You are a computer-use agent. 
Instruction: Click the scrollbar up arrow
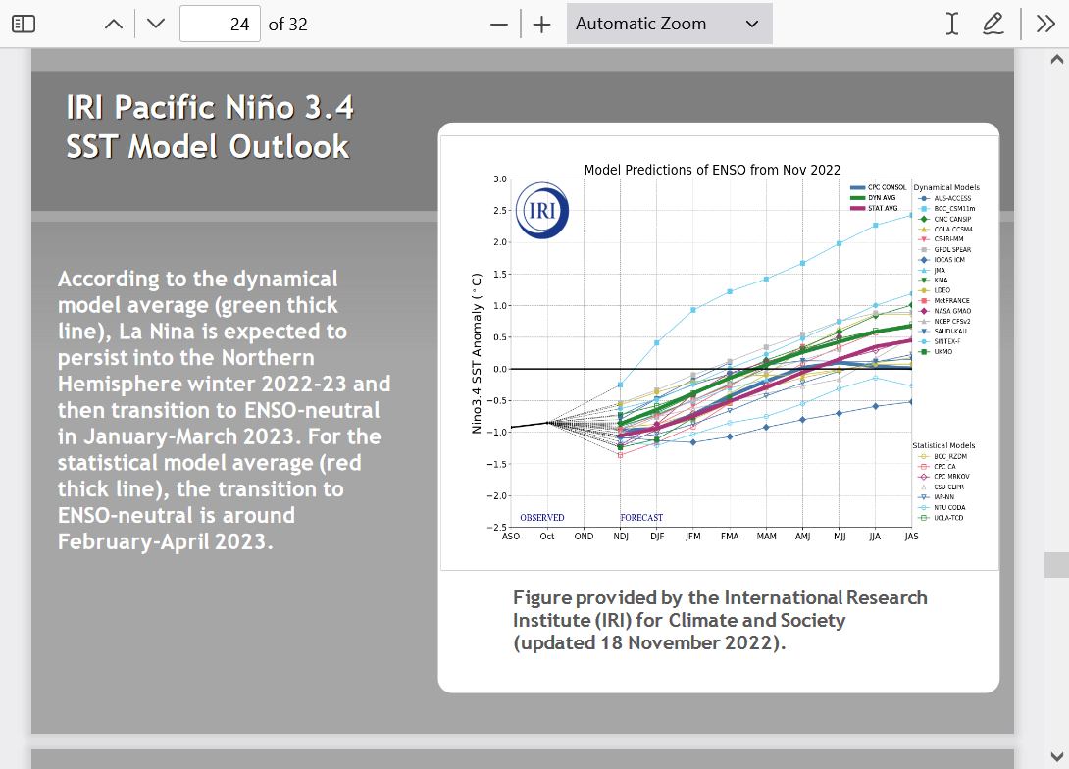click(x=1056, y=60)
